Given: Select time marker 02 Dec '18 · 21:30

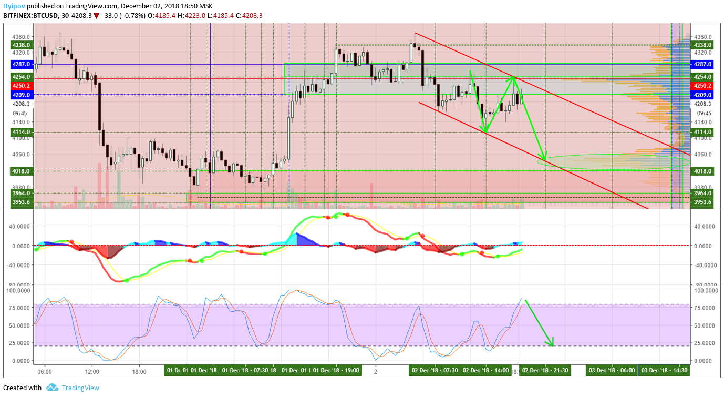Looking at the screenshot, I should (x=545, y=371).
